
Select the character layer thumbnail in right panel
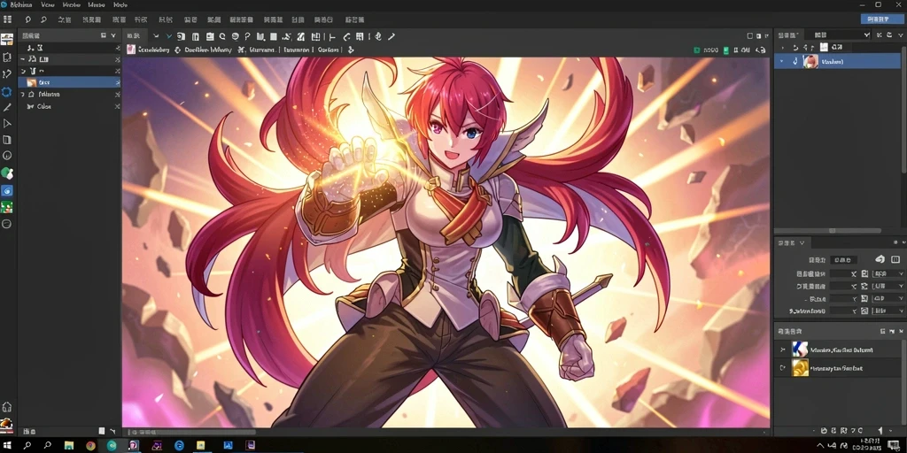point(810,61)
